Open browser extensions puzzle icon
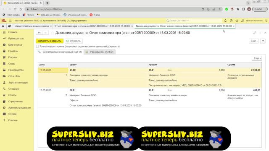The width and height of the screenshot is (269, 151). [x=238, y=9]
